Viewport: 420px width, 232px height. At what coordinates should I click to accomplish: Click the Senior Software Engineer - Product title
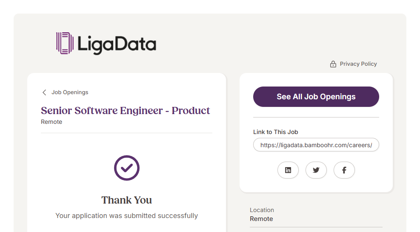click(126, 111)
